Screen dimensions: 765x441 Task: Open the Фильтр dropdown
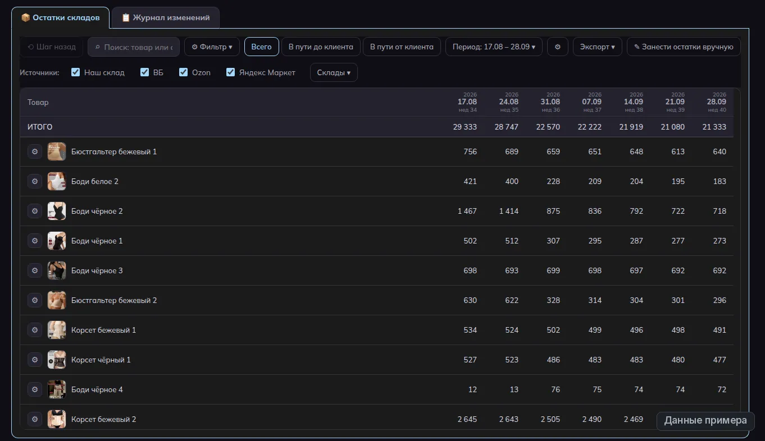pos(212,47)
